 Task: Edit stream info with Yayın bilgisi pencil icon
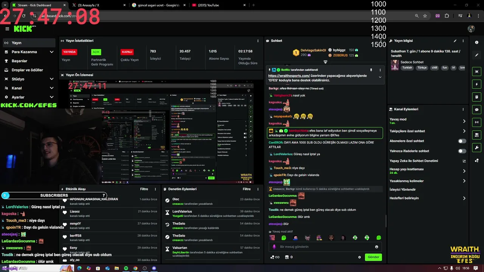455,41
